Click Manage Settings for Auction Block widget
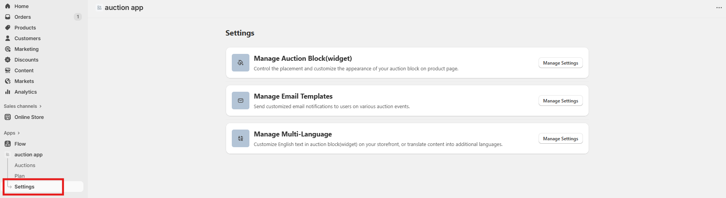Viewport: 726px width, 198px height. tap(560, 63)
